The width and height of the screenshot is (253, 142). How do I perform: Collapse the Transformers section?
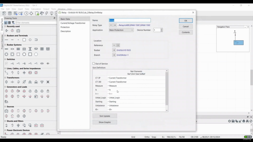[x=5, y=78]
